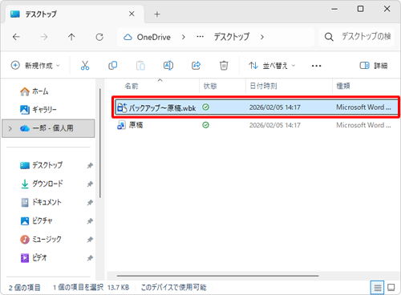Open ドキュメント in quick access

point(41,202)
